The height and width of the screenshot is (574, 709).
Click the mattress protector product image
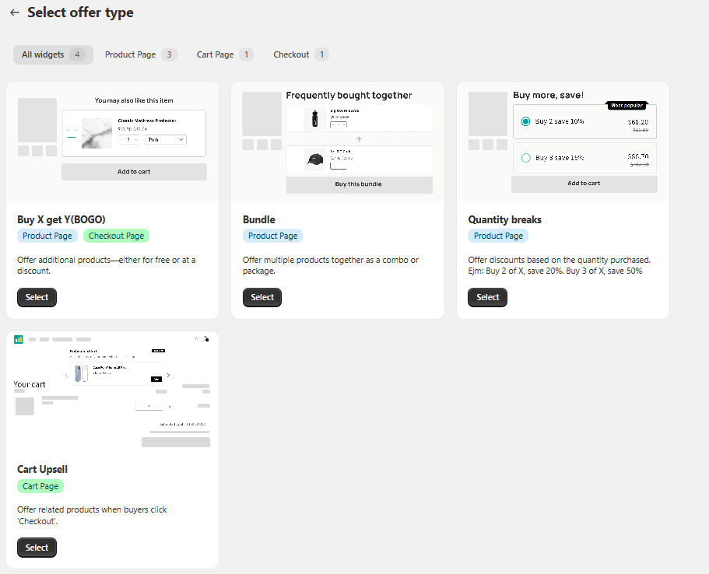tap(97, 133)
